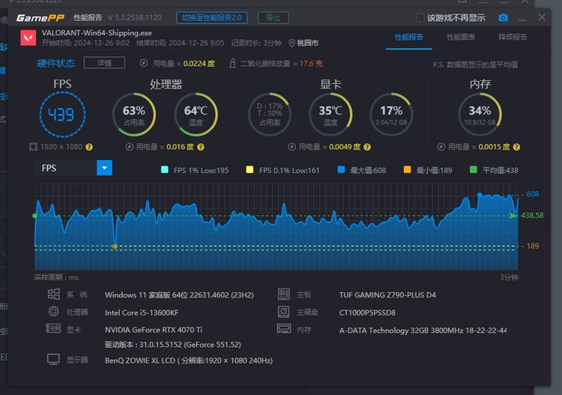Click the main disk icon in info list
The image size is (562, 395).
coord(283,312)
